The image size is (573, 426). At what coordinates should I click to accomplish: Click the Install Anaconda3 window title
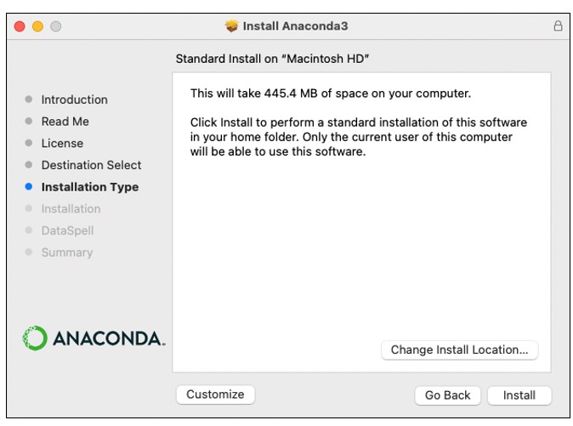tap(295, 26)
